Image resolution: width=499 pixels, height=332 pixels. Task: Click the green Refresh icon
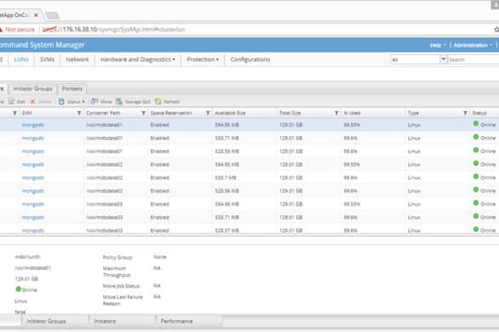(158, 101)
